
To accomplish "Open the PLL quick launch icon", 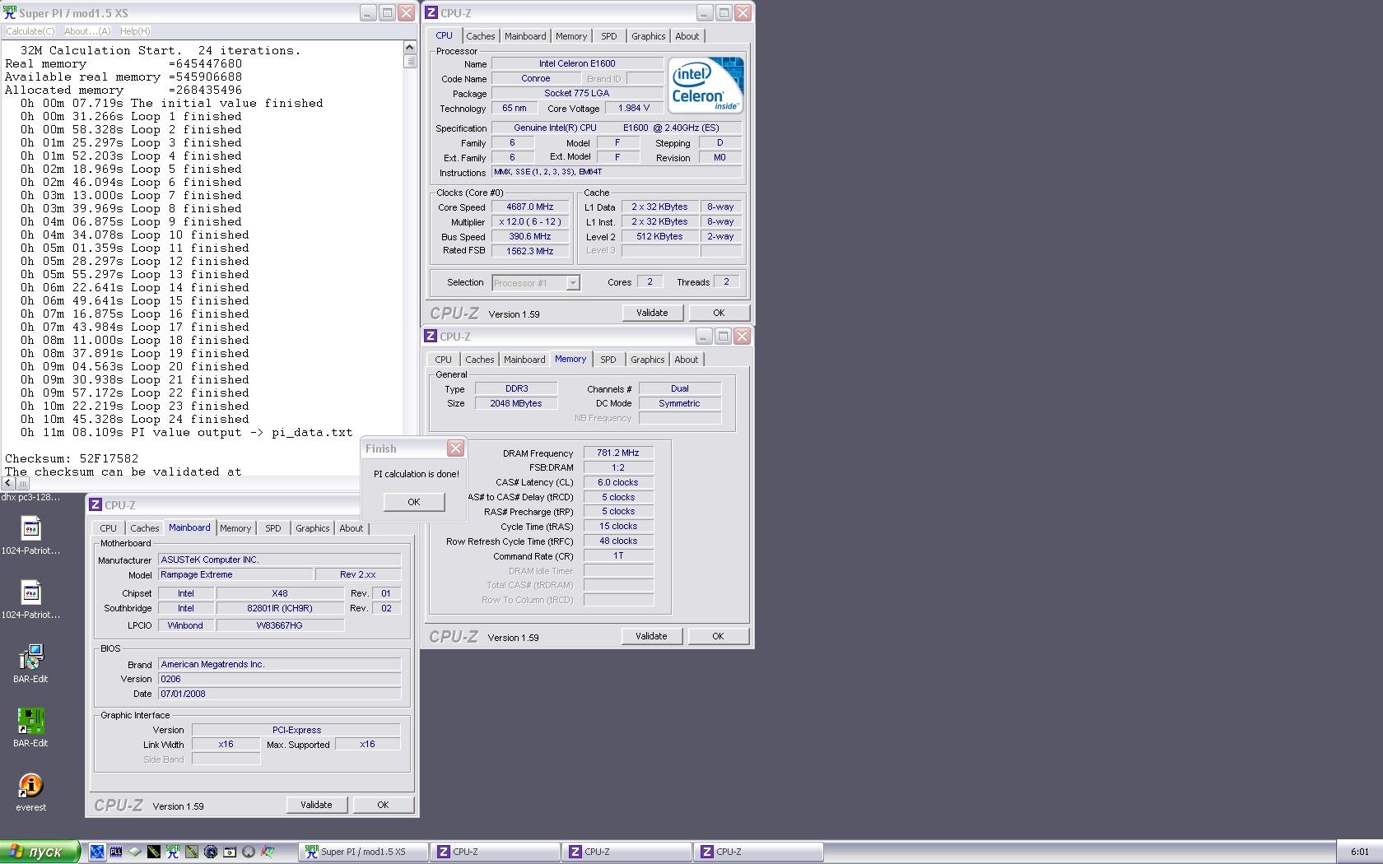I will tap(116, 852).
